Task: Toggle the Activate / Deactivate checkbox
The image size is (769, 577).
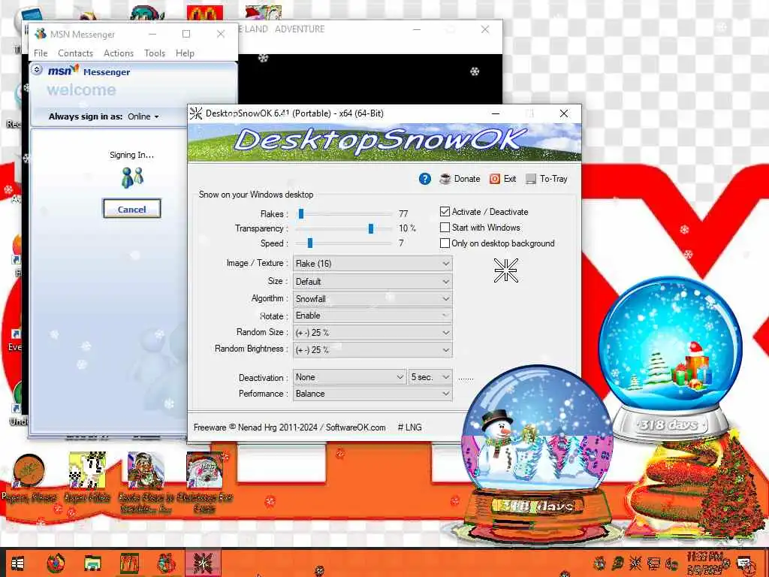Action: (445, 211)
